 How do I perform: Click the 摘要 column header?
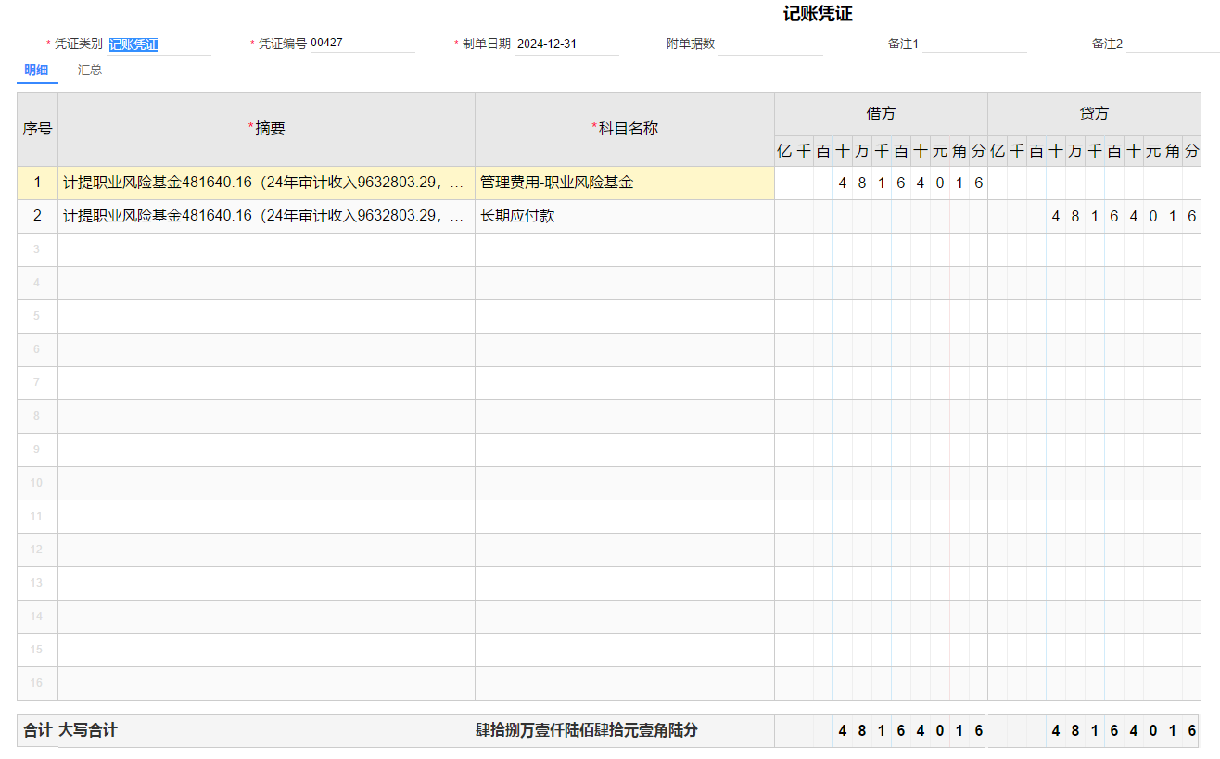[267, 129]
